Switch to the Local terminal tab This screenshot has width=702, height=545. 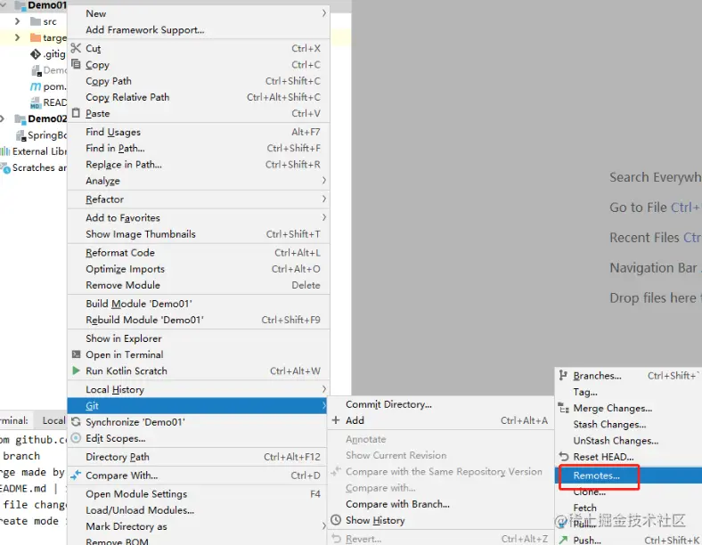53,420
